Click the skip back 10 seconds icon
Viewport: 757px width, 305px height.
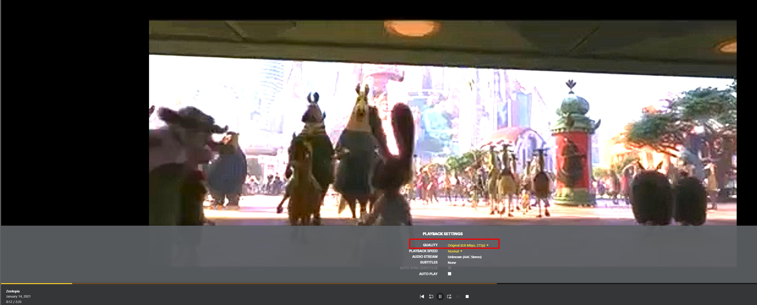click(x=431, y=296)
